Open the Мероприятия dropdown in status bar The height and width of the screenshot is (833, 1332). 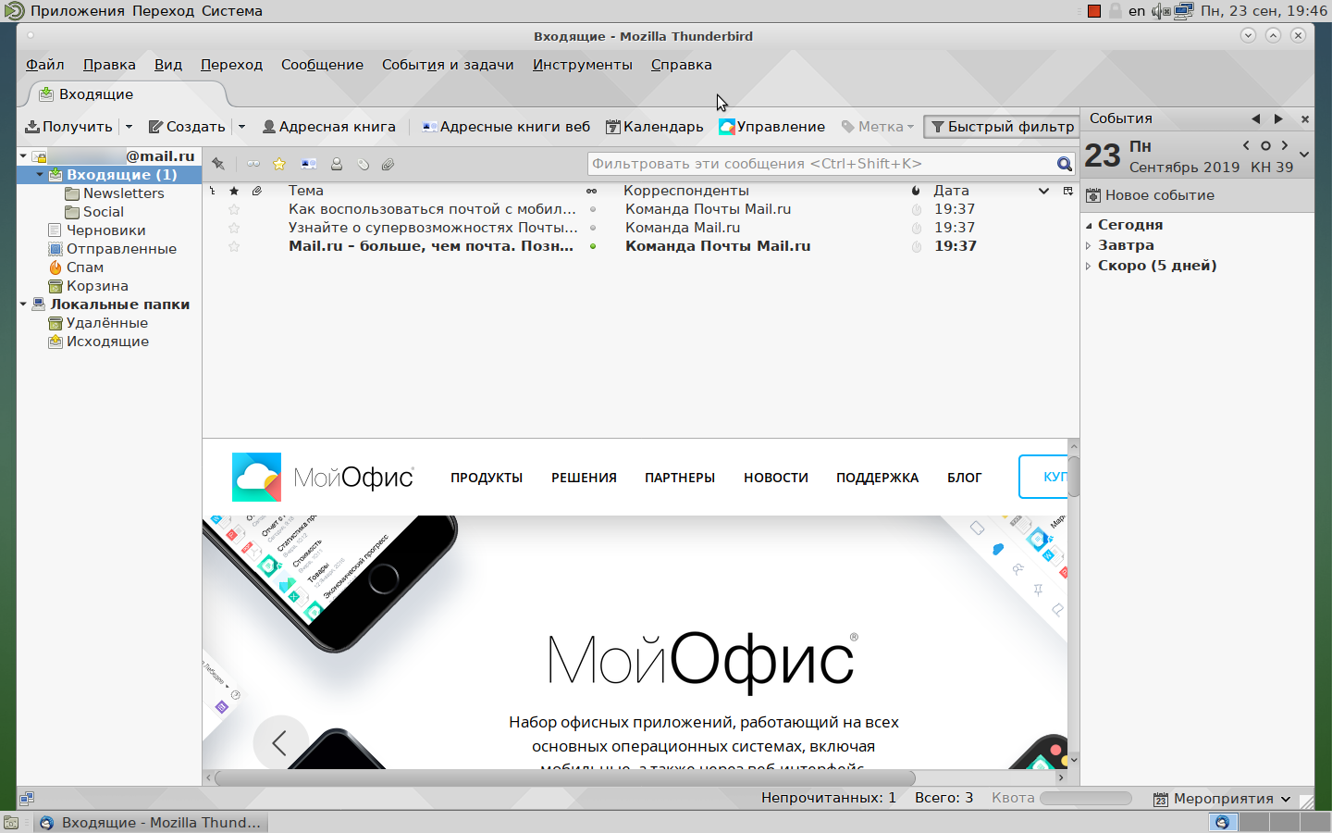point(1222,799)
